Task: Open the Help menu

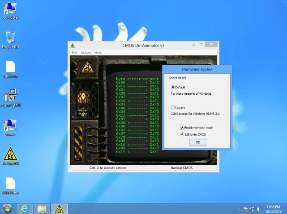Action: click(x=98, y=53)
